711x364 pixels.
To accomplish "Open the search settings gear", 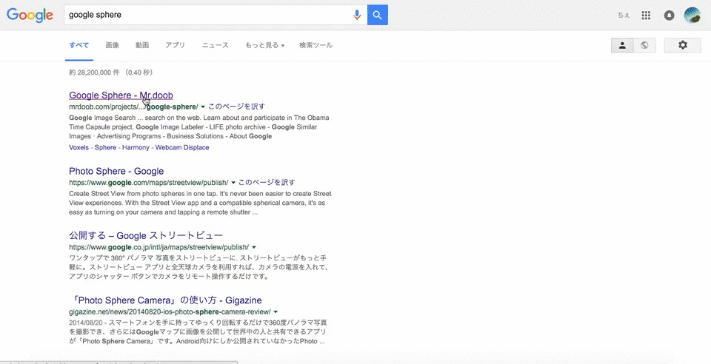I will point(682,45).
